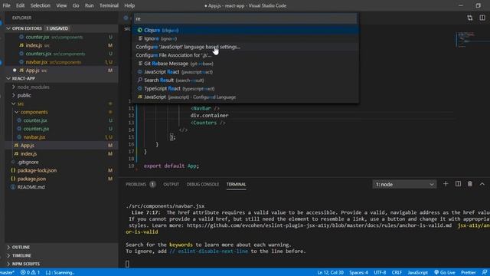Create a new terminal with plus icon
This screenshot has width=490, height=276.
click(446, 184)
